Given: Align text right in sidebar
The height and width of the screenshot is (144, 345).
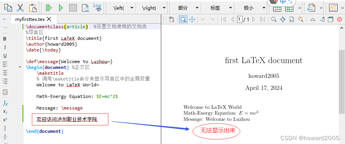Looking at the screenshot, I should point(5,81).
